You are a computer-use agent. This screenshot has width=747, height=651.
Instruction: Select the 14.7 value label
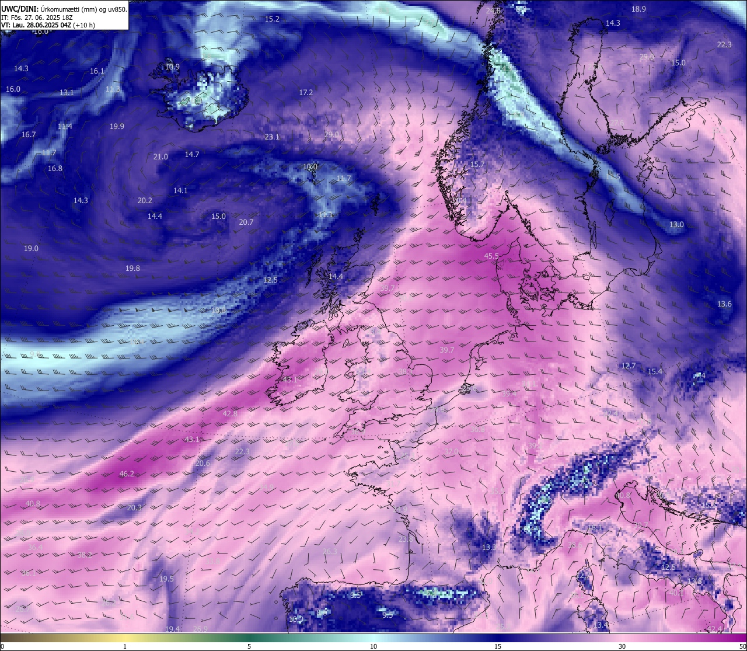click(192, 154)
